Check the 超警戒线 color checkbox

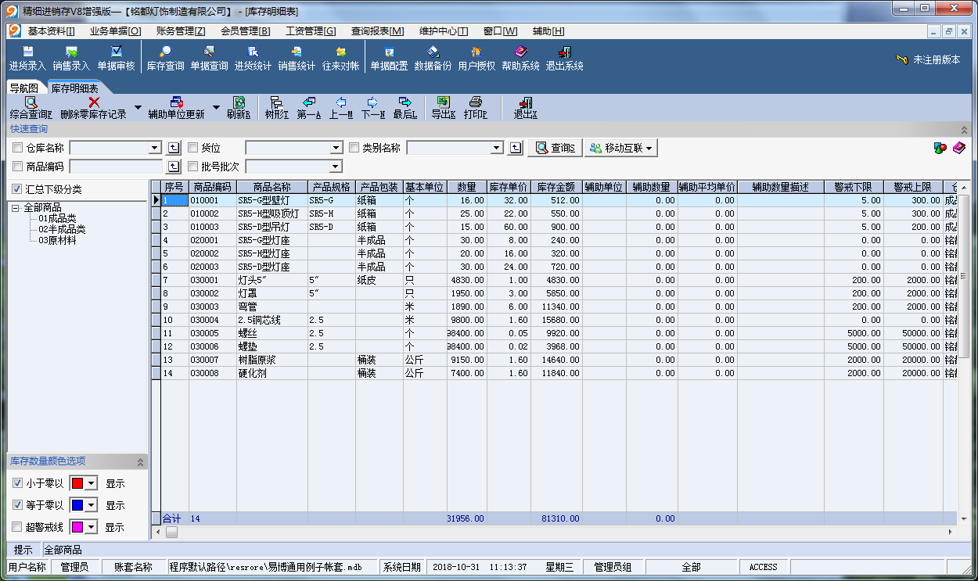(17, 527)
